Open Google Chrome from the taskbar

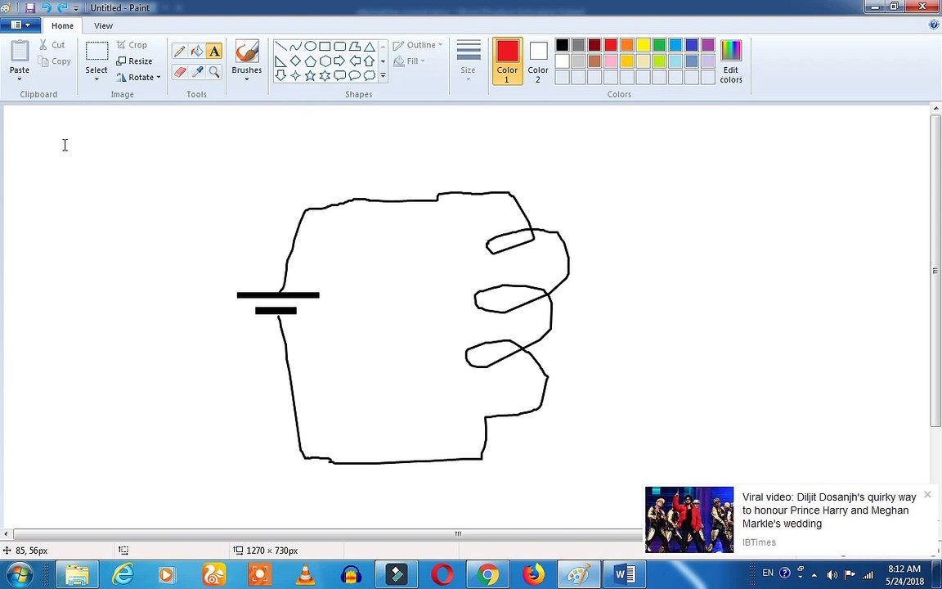(x=488, y=574)
